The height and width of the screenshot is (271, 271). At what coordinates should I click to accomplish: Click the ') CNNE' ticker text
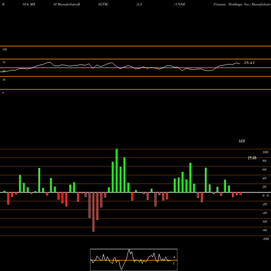(x=179, y=4)
